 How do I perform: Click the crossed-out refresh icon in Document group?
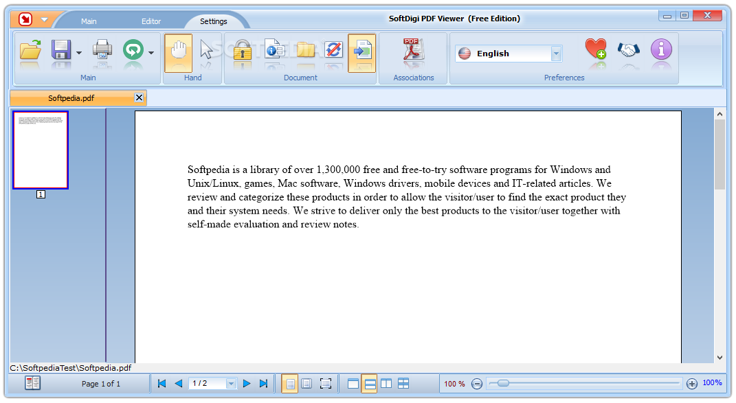point(334,49)
